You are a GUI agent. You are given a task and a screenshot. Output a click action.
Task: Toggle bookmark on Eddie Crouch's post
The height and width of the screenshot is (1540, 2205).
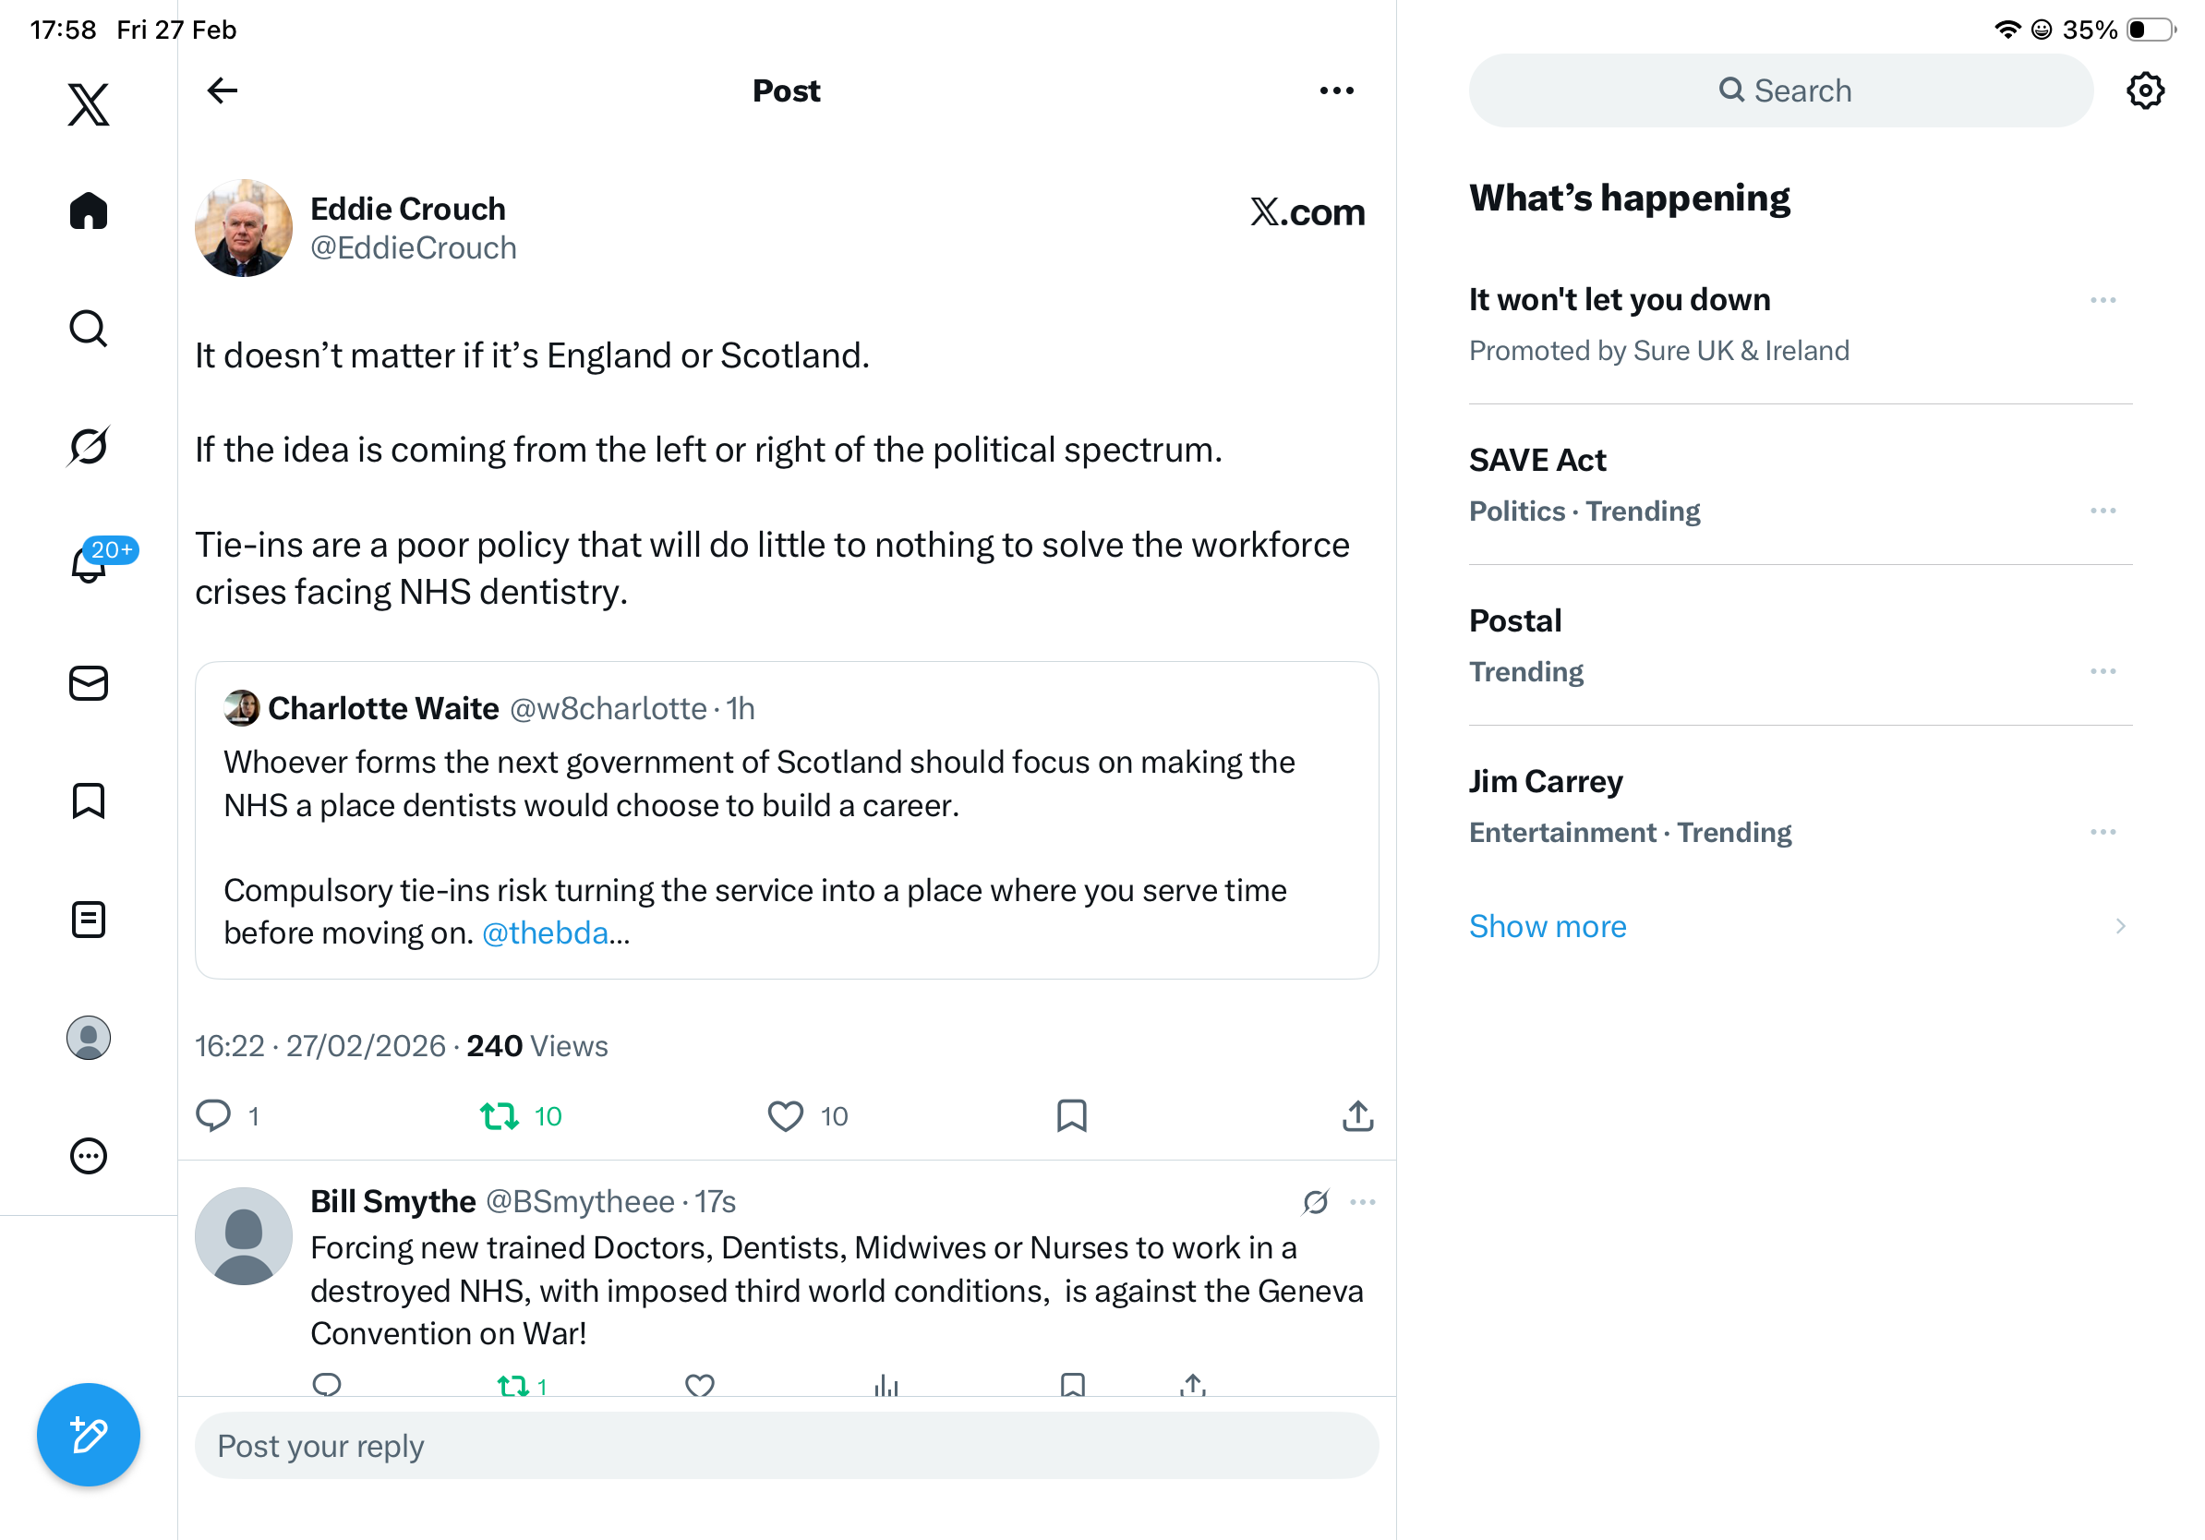coord(1071,1115)
